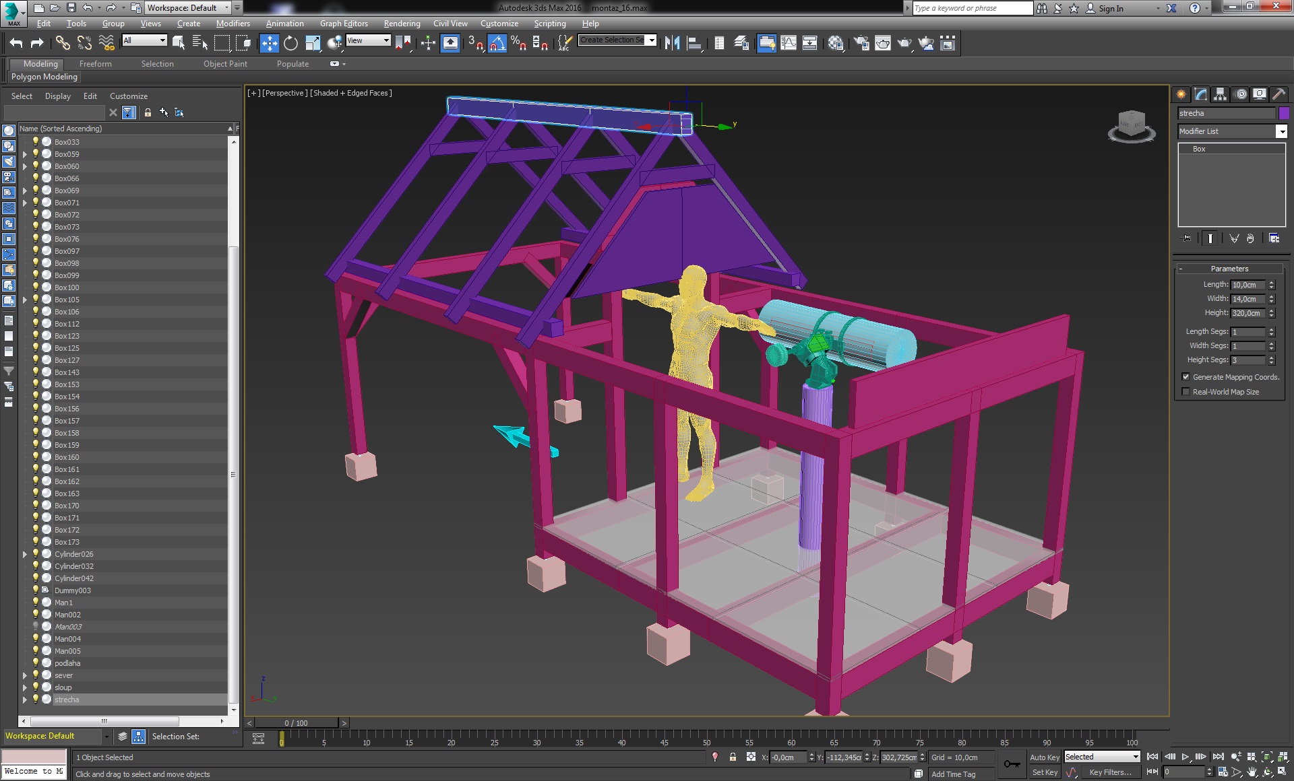Toggle visibility bulb of Man003

36,626
